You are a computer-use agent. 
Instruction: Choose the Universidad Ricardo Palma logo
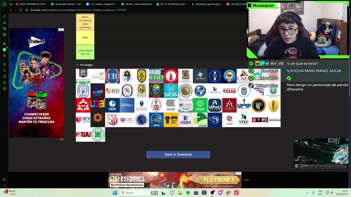[98, 135]
